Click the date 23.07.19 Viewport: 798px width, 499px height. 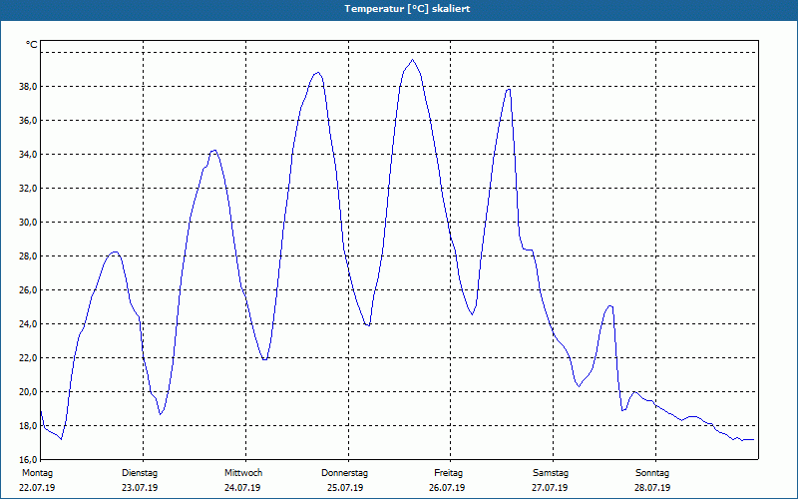click(x=140, y=488)
